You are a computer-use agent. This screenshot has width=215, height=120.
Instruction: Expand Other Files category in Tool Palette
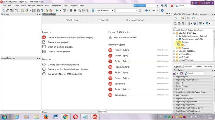tap(174, 83)
